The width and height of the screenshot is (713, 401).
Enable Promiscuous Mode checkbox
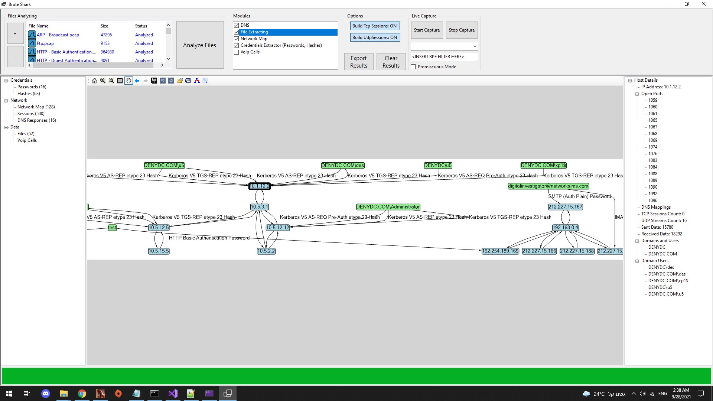pos(413,67)
